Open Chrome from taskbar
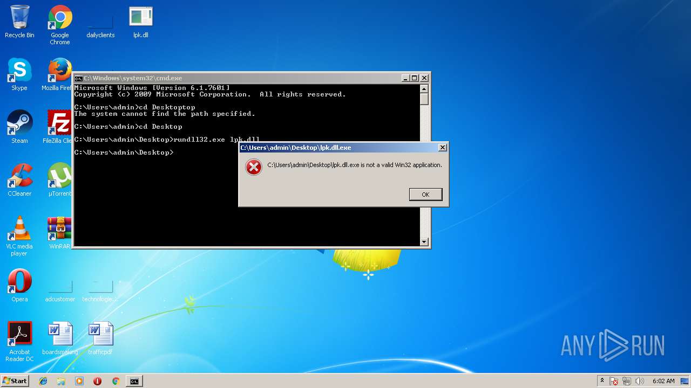This screenshot has height=388, width=691. tap(116, 381)
